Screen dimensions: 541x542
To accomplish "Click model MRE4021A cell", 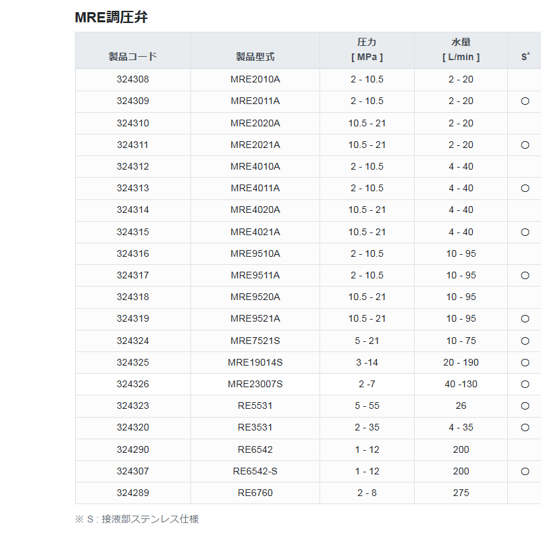I will 255,232.
